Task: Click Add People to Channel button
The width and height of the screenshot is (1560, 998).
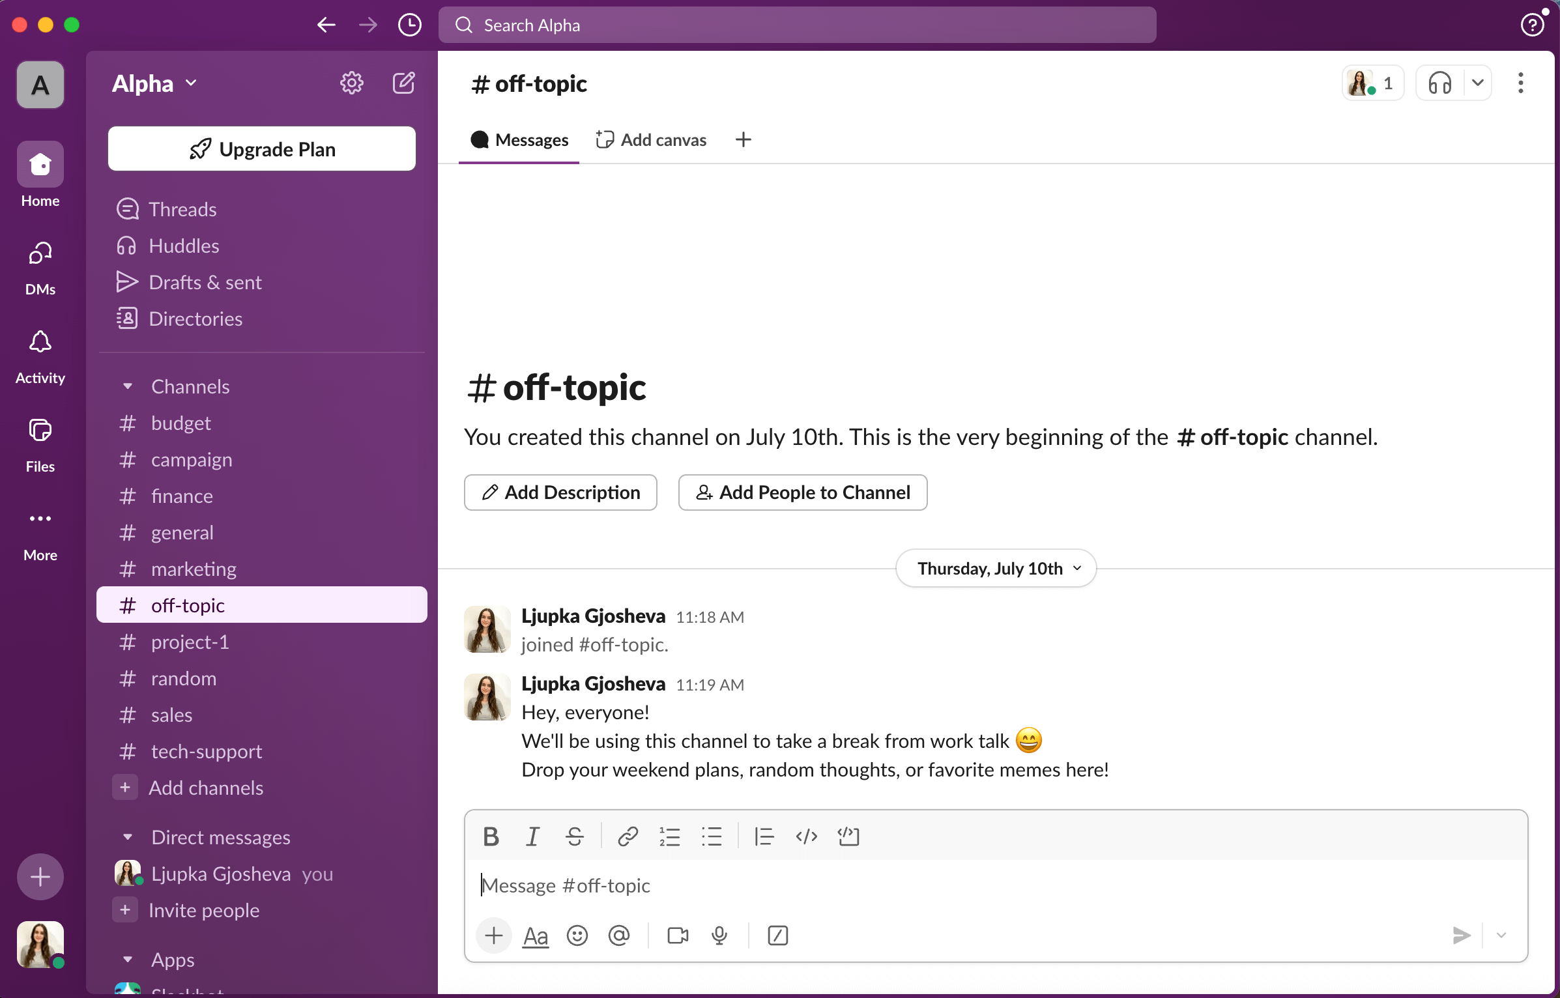Action: click(x=802, y=492)
